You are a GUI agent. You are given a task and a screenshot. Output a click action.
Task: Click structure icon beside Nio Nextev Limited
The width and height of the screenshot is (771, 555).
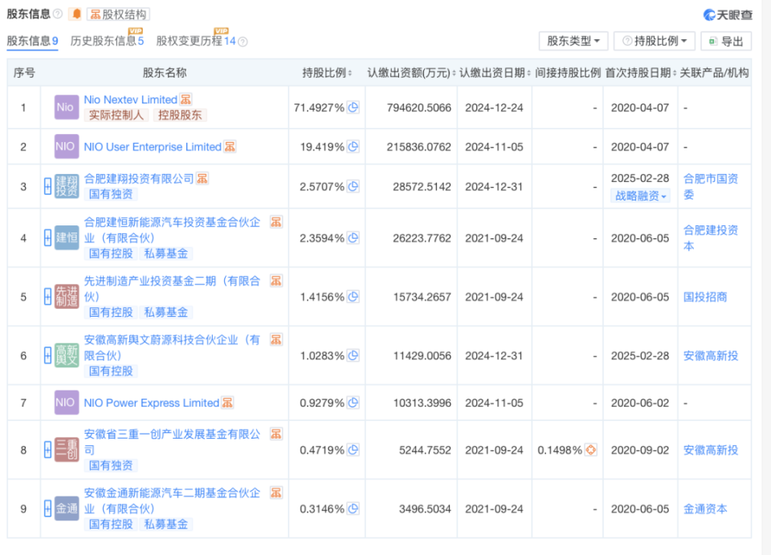click(x=186, y=99)
